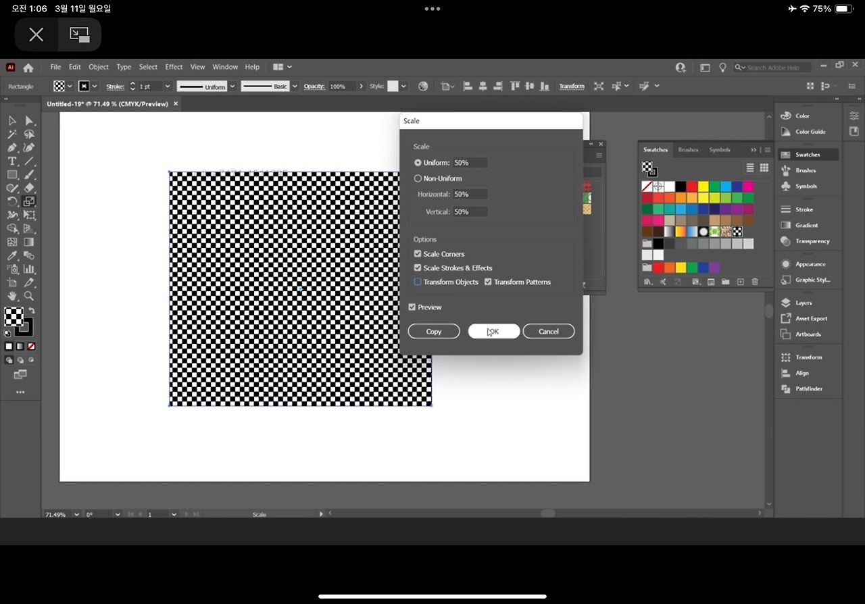Open the Artboards panel

[x=808, y=334]
